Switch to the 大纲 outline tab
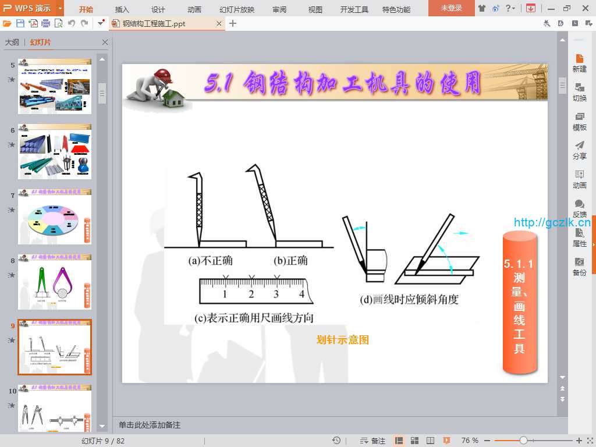 tap(12, 42)
